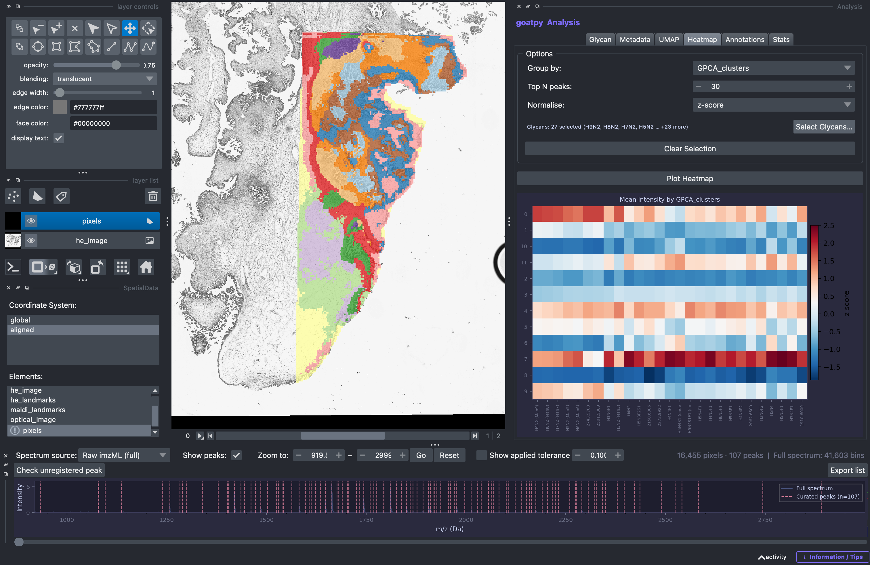Click the Select Glycans... button
The image size is (870, 565).
tap(824, 127)
